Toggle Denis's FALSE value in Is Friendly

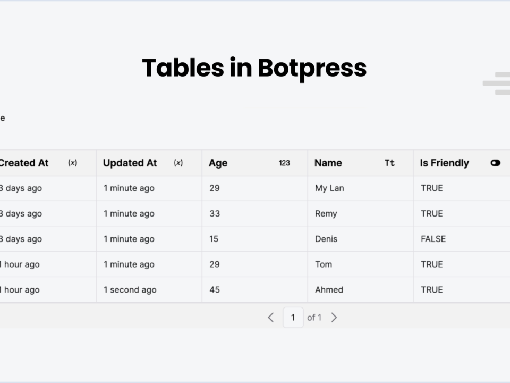[x=432, y=239]
